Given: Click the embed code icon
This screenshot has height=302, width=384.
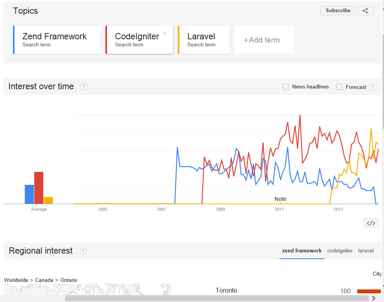Looking at the screenshot, I should 371,223.
